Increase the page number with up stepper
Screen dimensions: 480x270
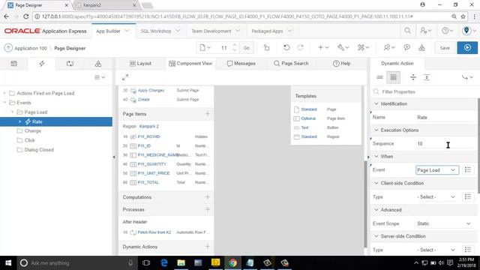pyautogui.click(x=235, y=45)
